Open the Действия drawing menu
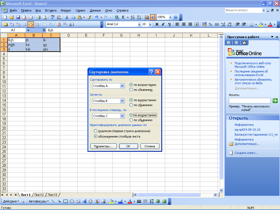Image resolution: width=280 pixels, height=210 pixels. point(11,201)
